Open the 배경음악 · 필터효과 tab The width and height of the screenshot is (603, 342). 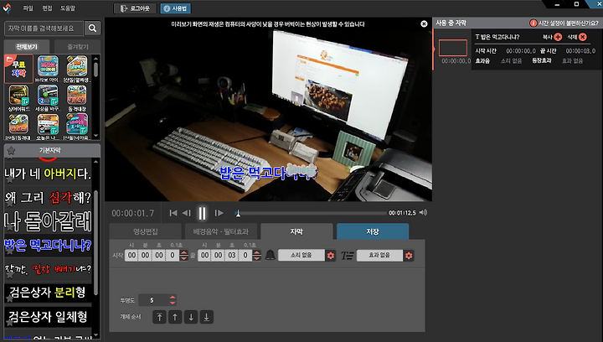221,231
